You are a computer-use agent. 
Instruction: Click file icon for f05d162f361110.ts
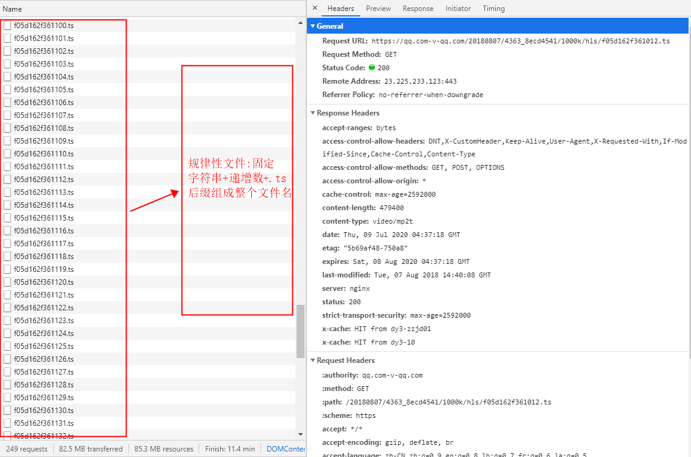(x=7, y=154)
